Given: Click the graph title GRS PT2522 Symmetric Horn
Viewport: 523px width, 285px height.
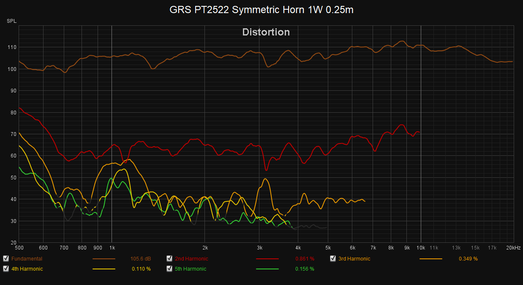Looking at the screenshot, I should point(261,10).
